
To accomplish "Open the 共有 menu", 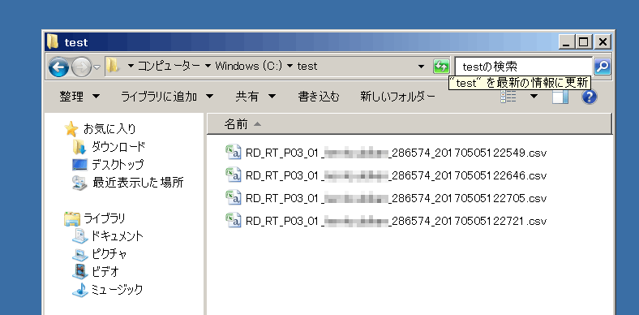I will (x=255, y=97).
